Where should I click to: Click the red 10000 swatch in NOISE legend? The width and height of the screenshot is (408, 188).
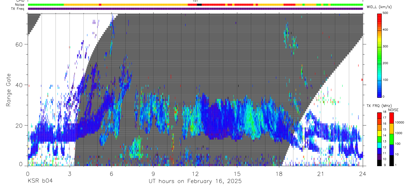click(391, 118)
